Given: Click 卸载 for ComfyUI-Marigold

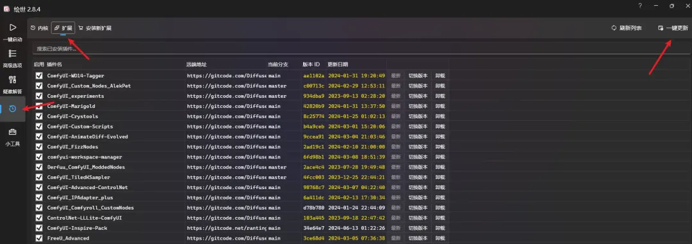Looking at the screenshot, I should pos(440,107).
